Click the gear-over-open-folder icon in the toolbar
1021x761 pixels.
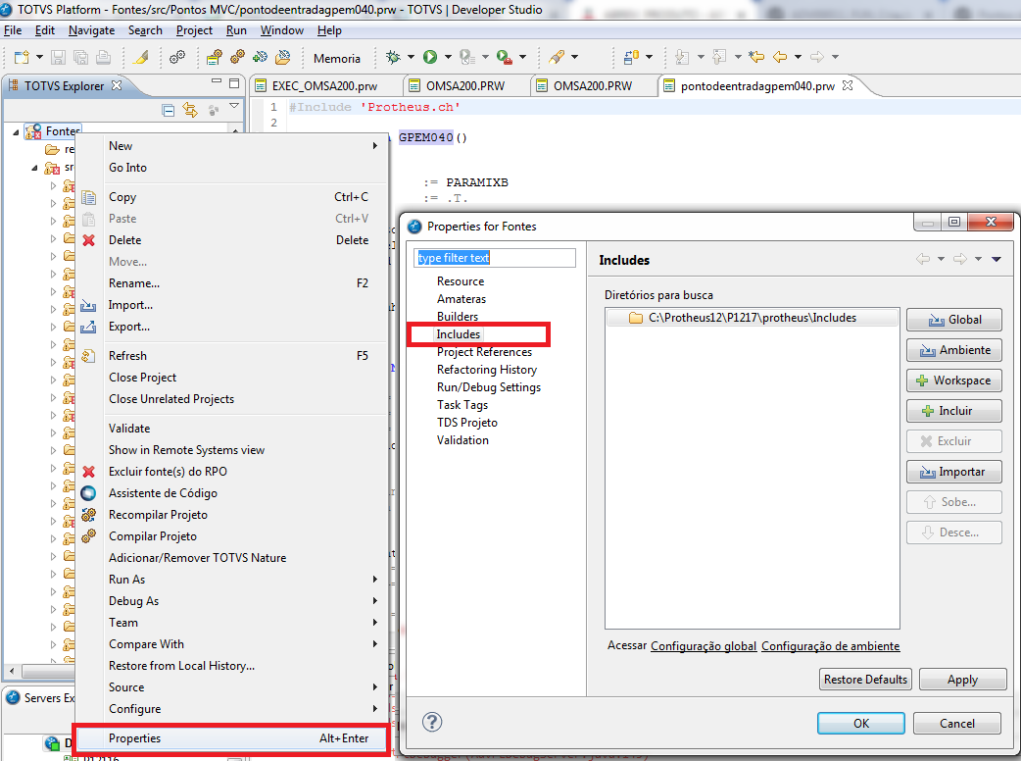[282, 57]
